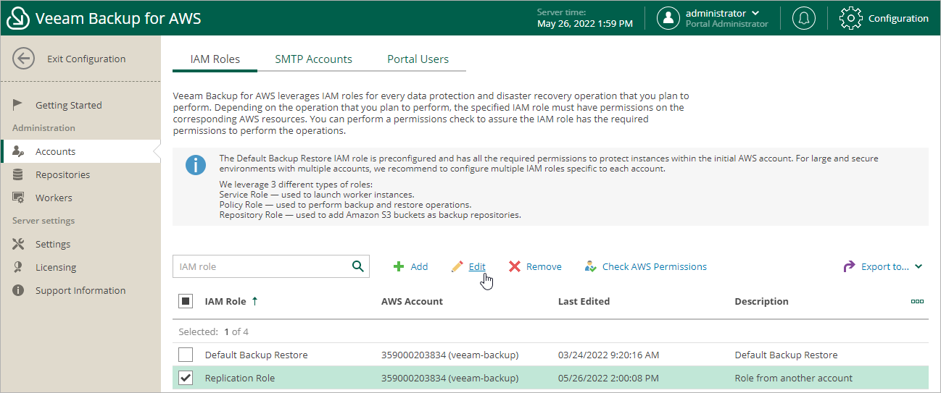
Task: Toggle the select-all header checkbox
Action: coord(186,301)
